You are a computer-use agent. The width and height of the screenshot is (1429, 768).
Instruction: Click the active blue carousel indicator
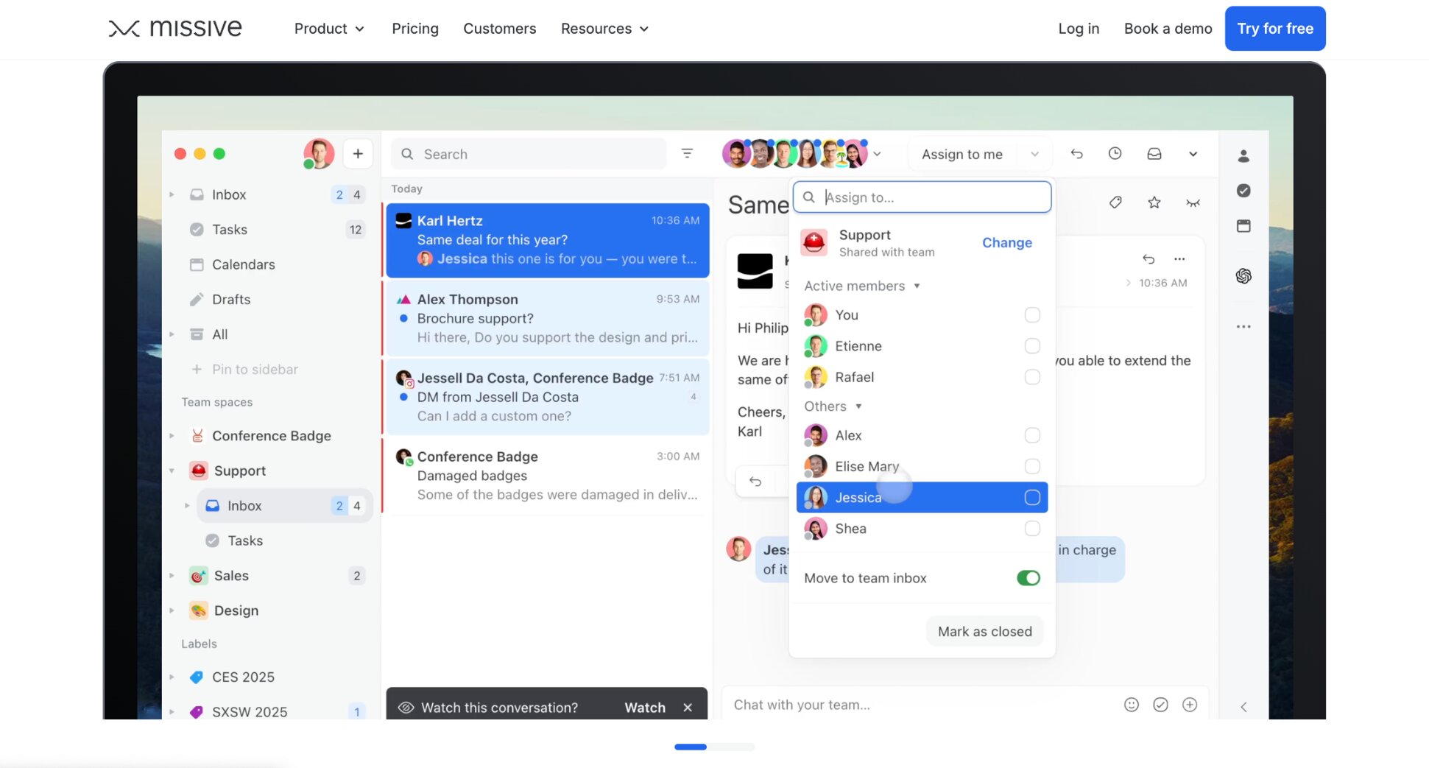pos(691,747)
